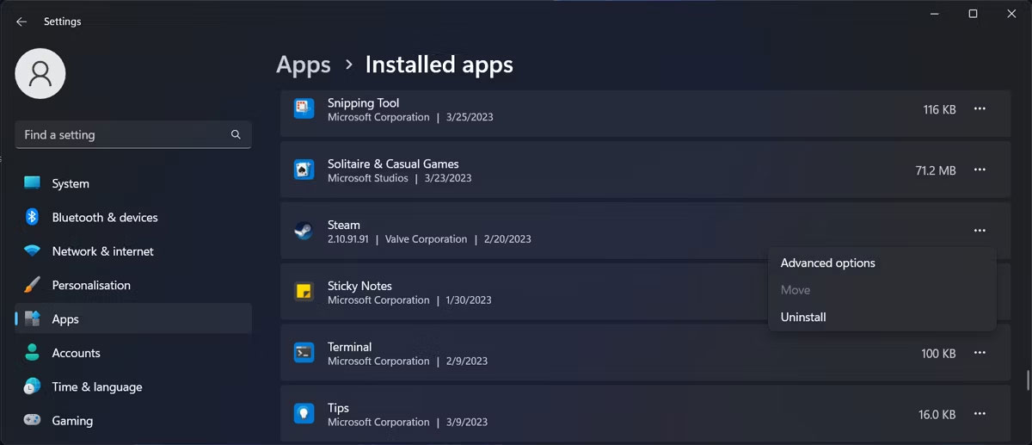The width and height of the screenshot is (1032, 445).
Task: Select Uninstall from the Steam menu
Action: click(x=882, y=317)
